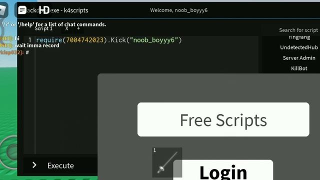Click the Execute button
Viewport: 320px width, 180px height.
(60, 165)
